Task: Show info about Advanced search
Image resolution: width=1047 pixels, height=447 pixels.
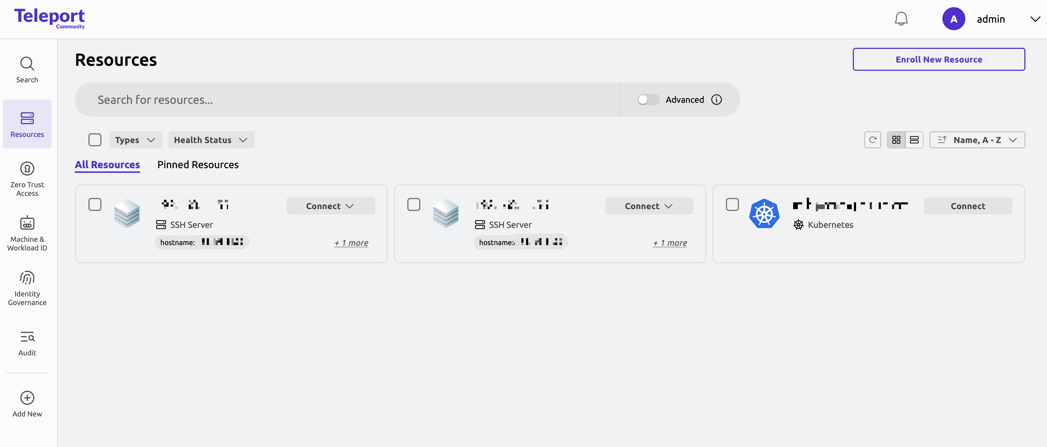Action: coord(716,100)
